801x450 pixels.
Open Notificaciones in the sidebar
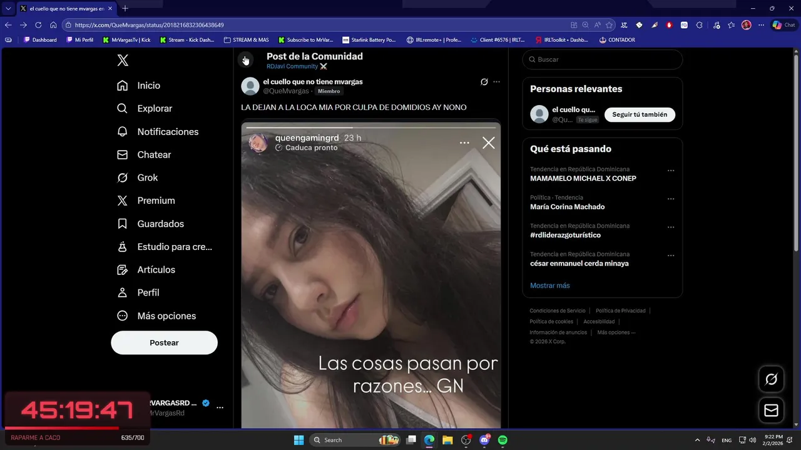[x=158, y=132]
